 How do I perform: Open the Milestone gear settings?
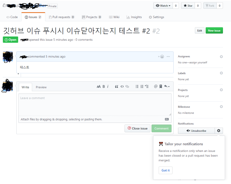pos(221,107)
